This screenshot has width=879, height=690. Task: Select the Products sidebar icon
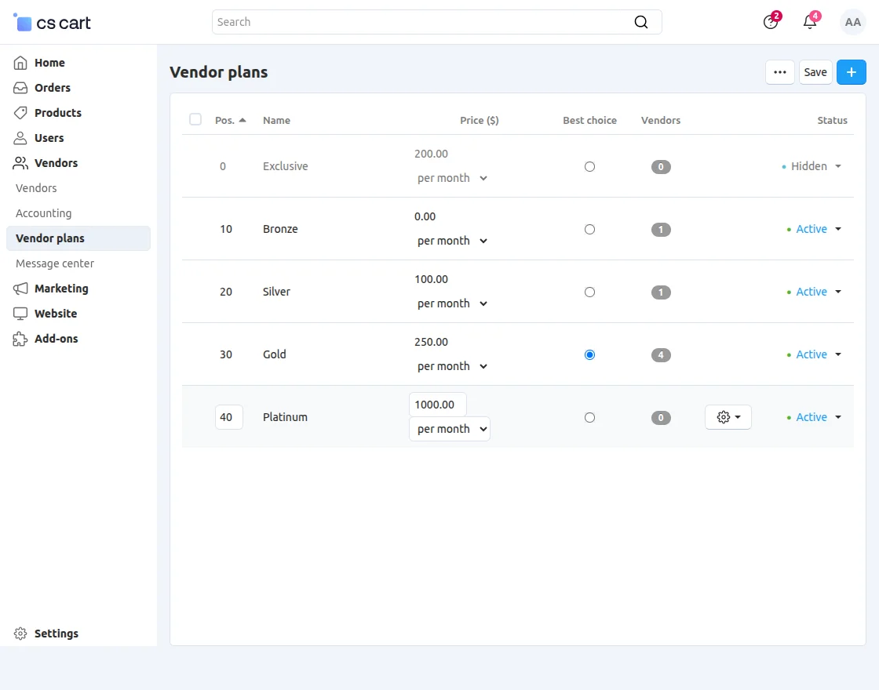[x=20, y=112]
